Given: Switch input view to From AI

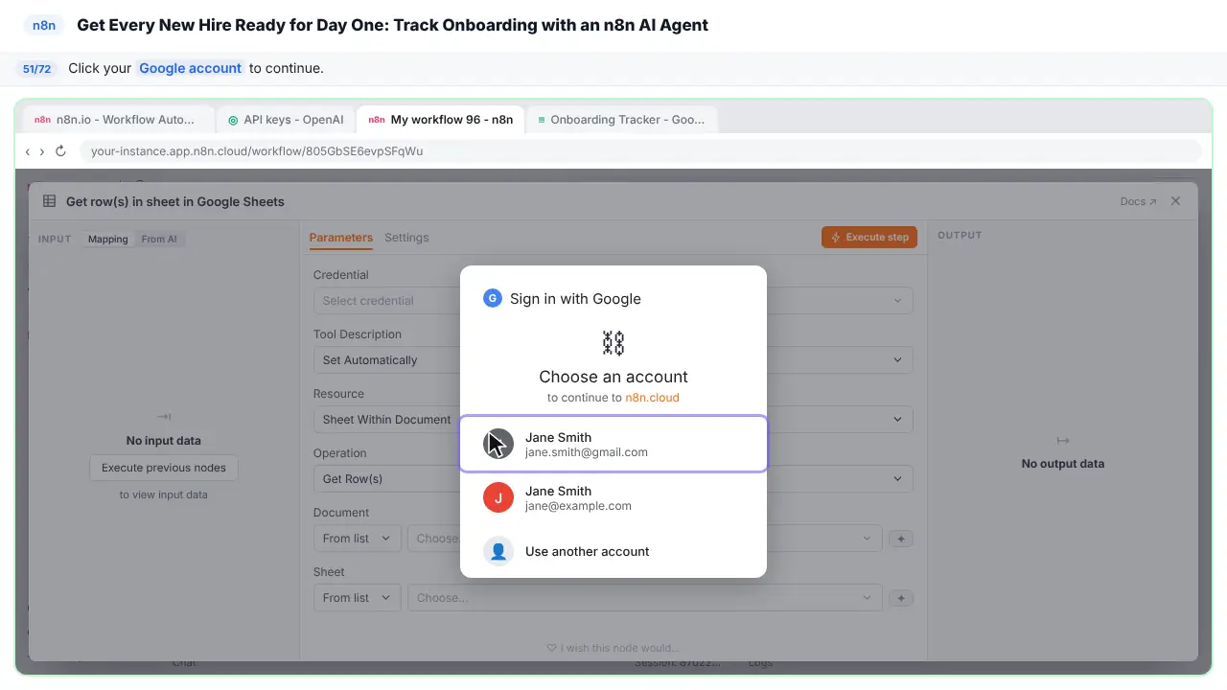Looking at the screenshot, I should tap(159, 240).
